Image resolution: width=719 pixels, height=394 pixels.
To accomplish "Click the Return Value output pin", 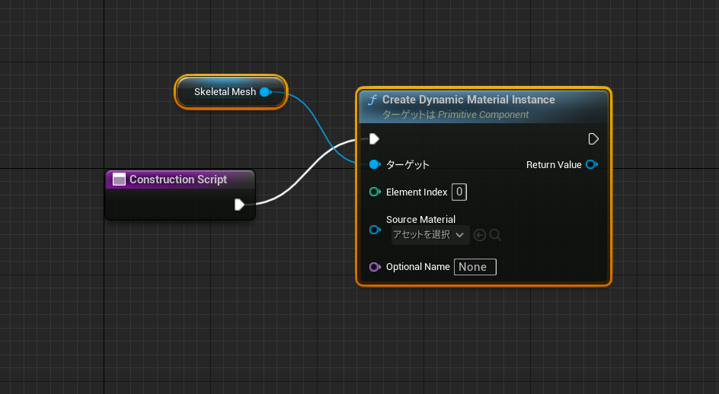I will (x=591, y=164).
